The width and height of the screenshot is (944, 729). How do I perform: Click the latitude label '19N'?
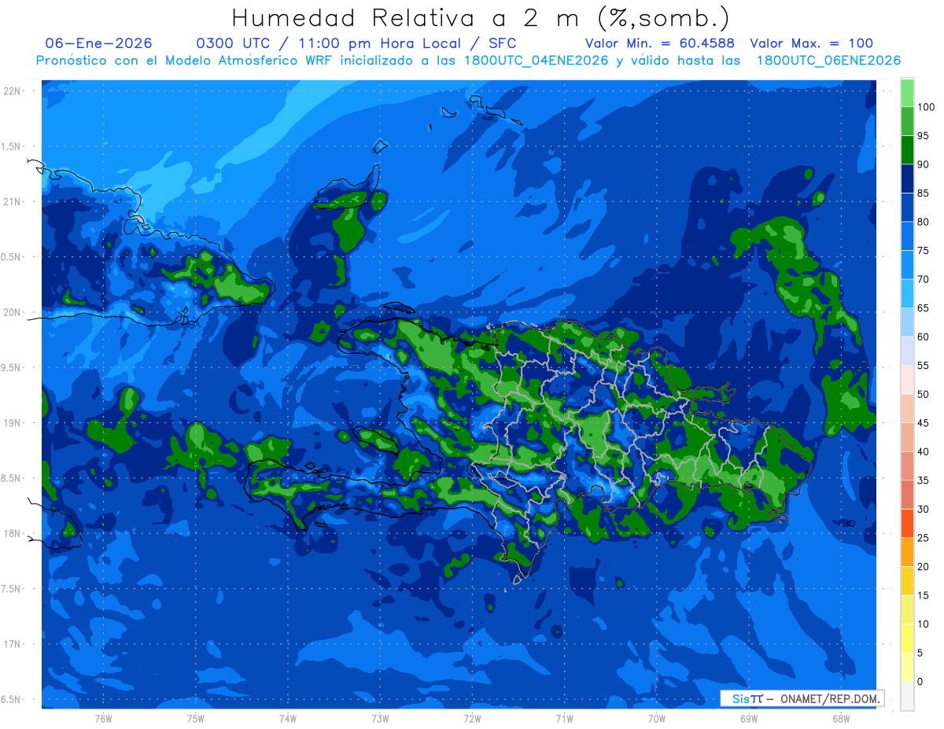[x=11, y=423]
